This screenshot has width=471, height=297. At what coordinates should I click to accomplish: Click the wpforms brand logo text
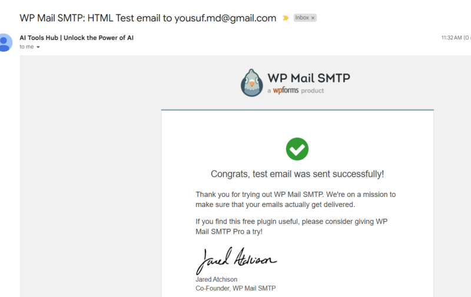[x=286, y=91]
